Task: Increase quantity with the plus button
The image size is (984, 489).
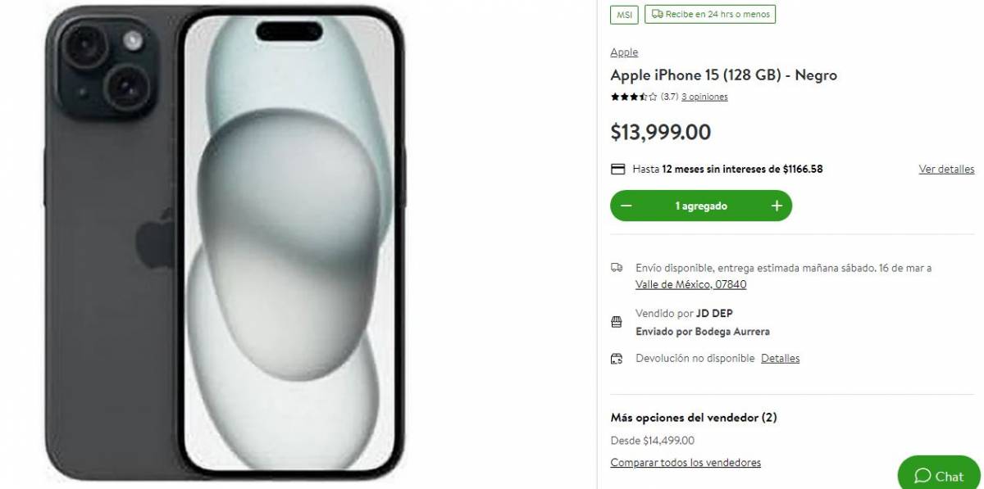Action: (777, 206)
